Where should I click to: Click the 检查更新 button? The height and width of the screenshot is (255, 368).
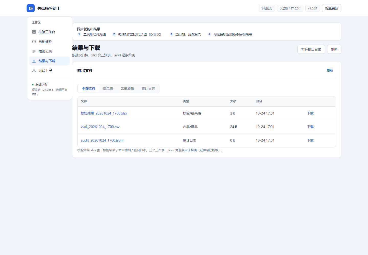pos(332,8)
